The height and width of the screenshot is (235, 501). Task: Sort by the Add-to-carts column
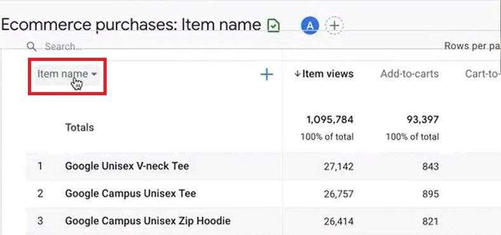(x=410, y=74)
